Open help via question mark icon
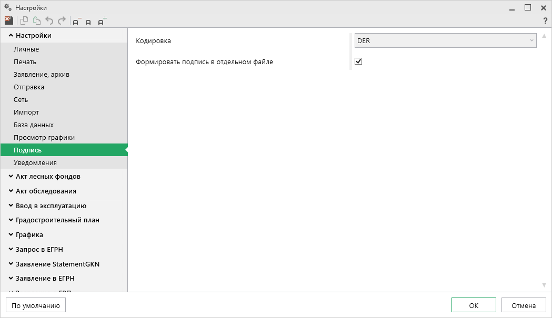 [545, 20]
